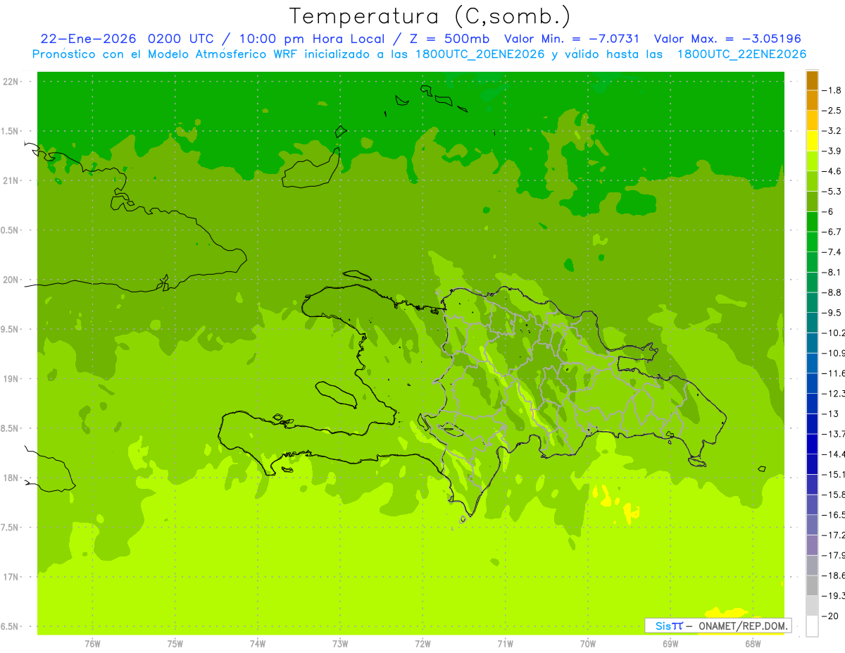Click the 1800UTC_22ENE2026 valid-until time

[741, 54]
